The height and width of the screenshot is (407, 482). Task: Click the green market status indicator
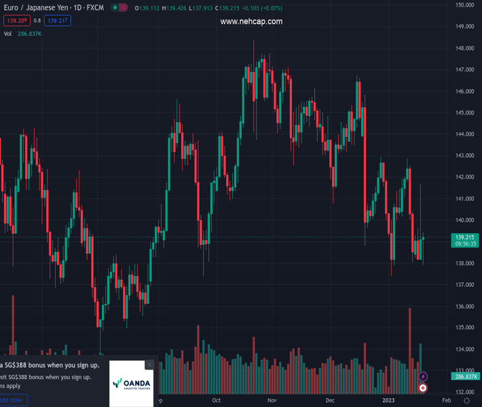(x=116, y=8)
